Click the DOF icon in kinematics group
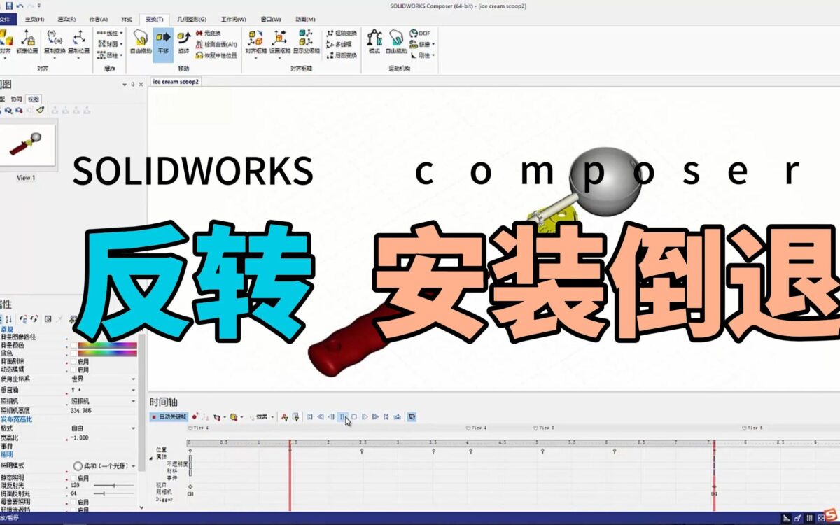The image size is (840, 525). (x=420, y=33)
